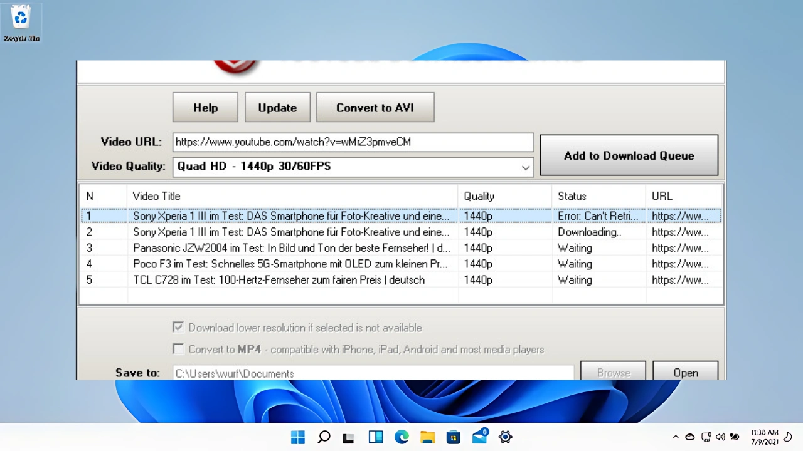Enable Convert to MP4 checkbox
803x451 pixels.
(178, 348)
